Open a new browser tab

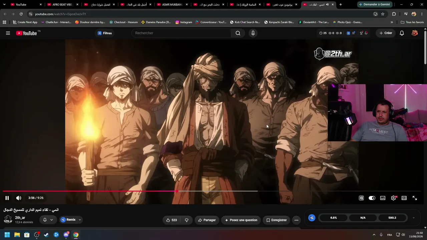click(341, 5)
